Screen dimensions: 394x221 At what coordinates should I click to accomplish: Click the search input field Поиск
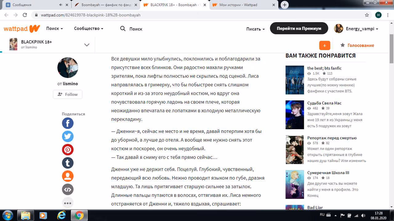136,29
